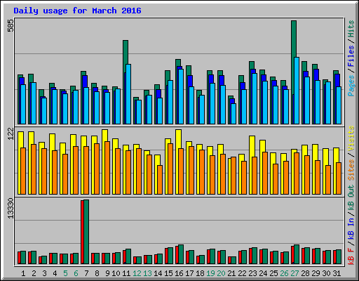Click day label 30 on the x-axis
The width and height of the screenshot is (359, 281).
[x=326, y=273]
